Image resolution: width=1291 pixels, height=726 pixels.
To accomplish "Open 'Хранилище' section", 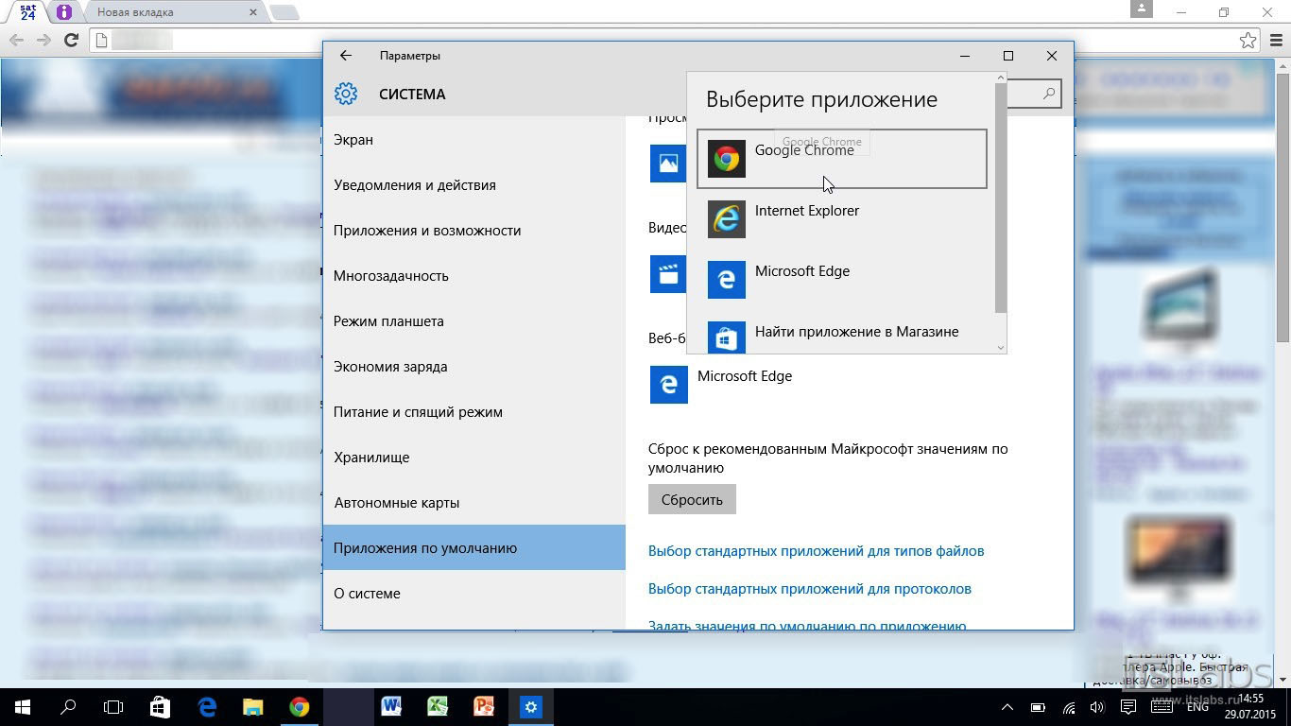I will 473,458.
